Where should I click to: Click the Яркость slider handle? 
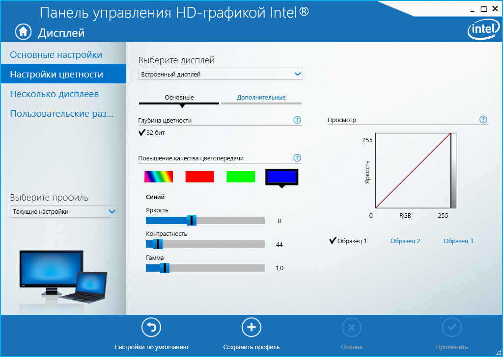[192, 220]
